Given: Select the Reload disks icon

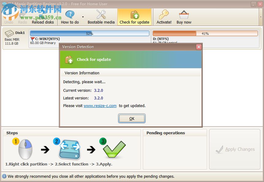Looking at the screenshot, I should coord(43,14).
